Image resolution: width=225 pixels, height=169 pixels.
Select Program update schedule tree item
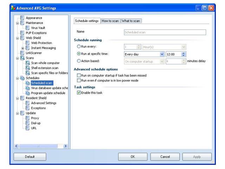click(x=48, y=93)
